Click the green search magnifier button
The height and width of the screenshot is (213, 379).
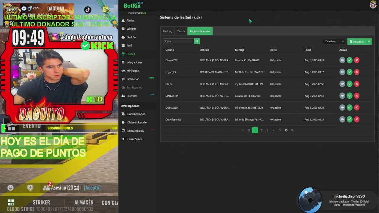click(x=197, y=41)
